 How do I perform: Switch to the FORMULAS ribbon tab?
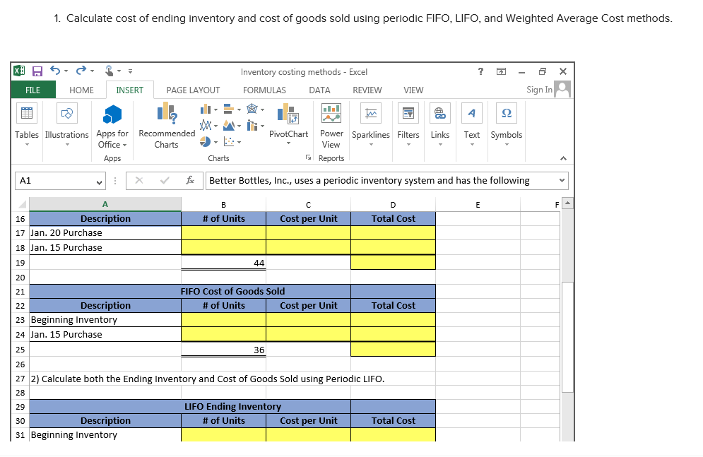point(264,90)
